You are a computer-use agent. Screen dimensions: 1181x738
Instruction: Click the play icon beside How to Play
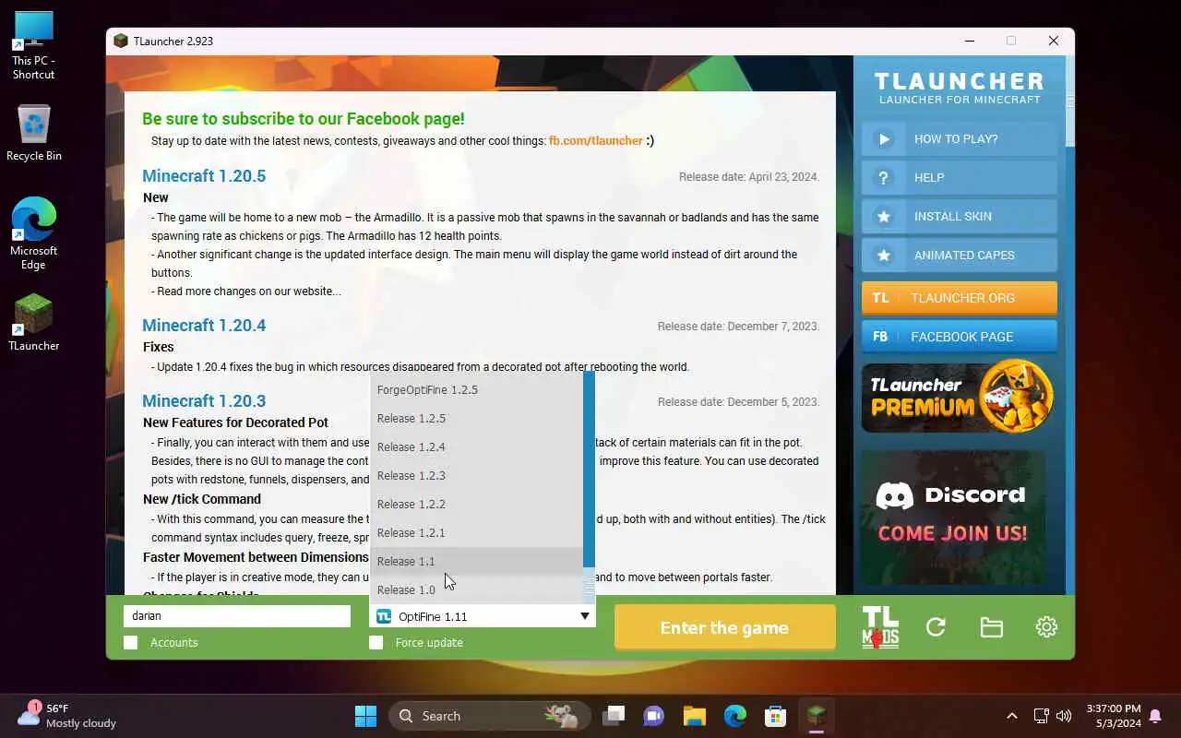click(884, 139)
